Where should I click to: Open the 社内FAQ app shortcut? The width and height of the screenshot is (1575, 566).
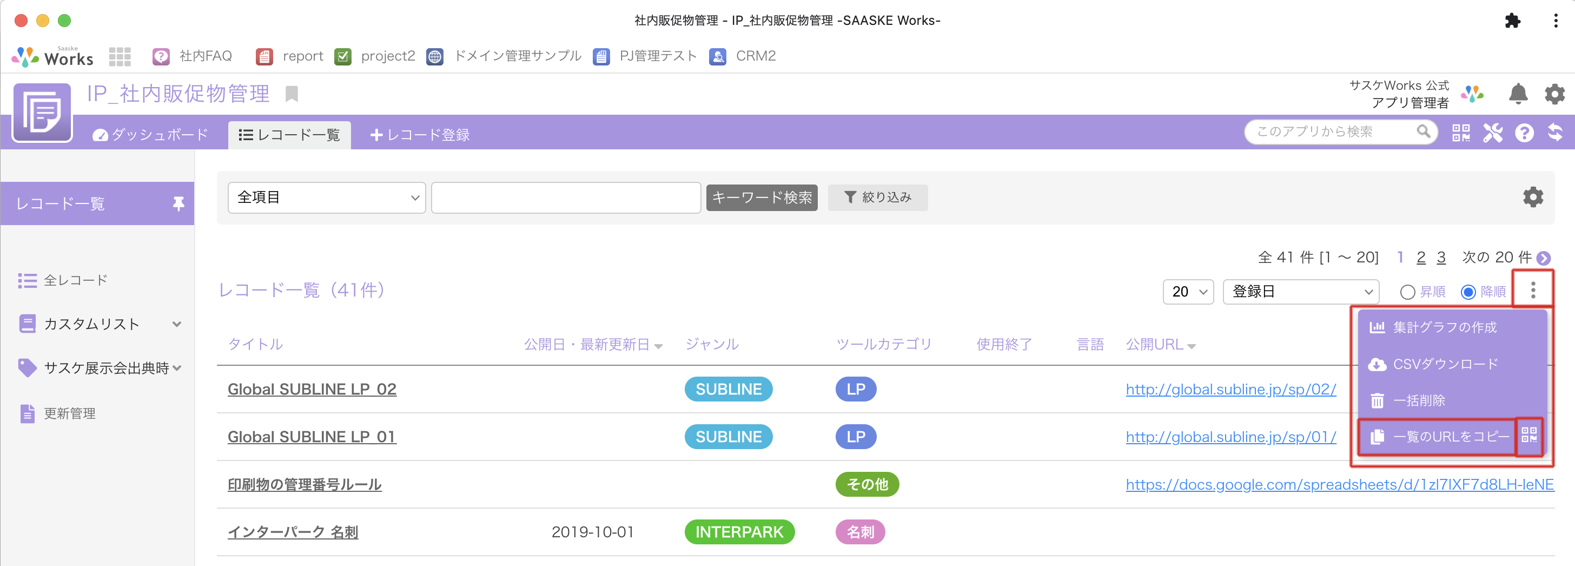(x=192, y=56)
